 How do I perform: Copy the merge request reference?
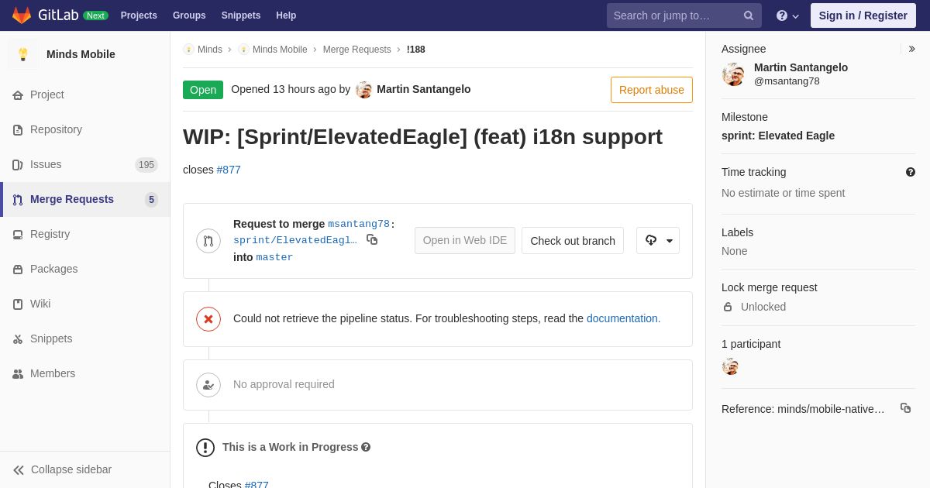(x=905, y=408)
